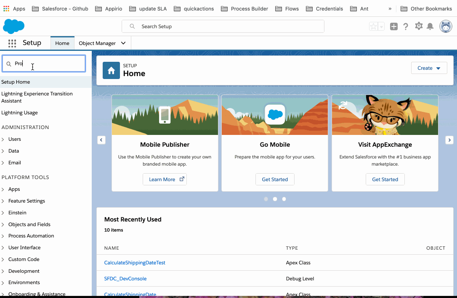Open the favorites list dropdown arrow
Image resolution: width=457 pixels, height=298 pixels.
[381, 26]
